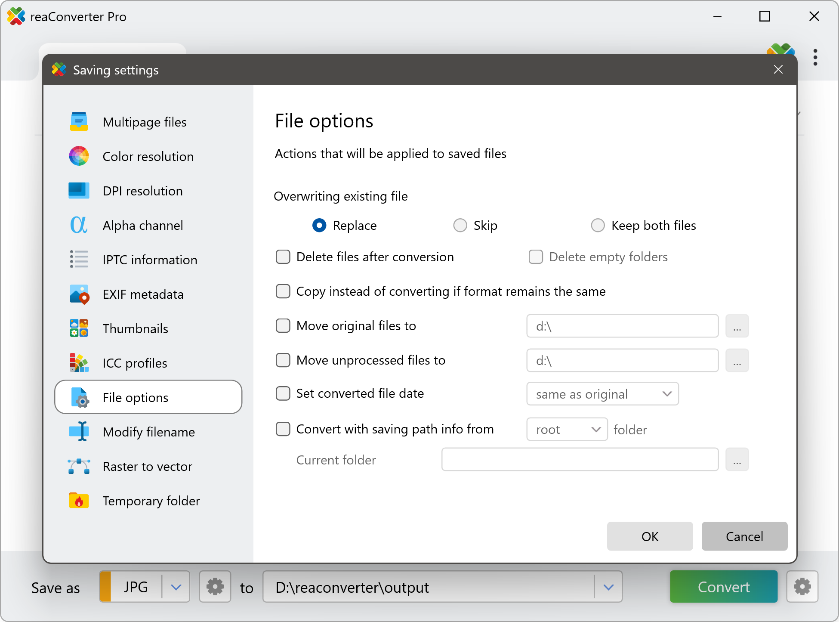Image resolution: width=839 pixels, height=622 pixels.
Task: Open saving settings gear next to JPG
Action: pos(215,587)
